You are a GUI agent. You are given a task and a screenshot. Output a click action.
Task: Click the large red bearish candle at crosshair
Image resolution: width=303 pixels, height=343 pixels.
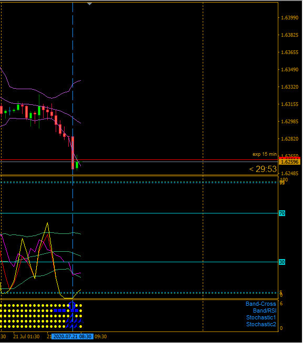coord(73,153)
